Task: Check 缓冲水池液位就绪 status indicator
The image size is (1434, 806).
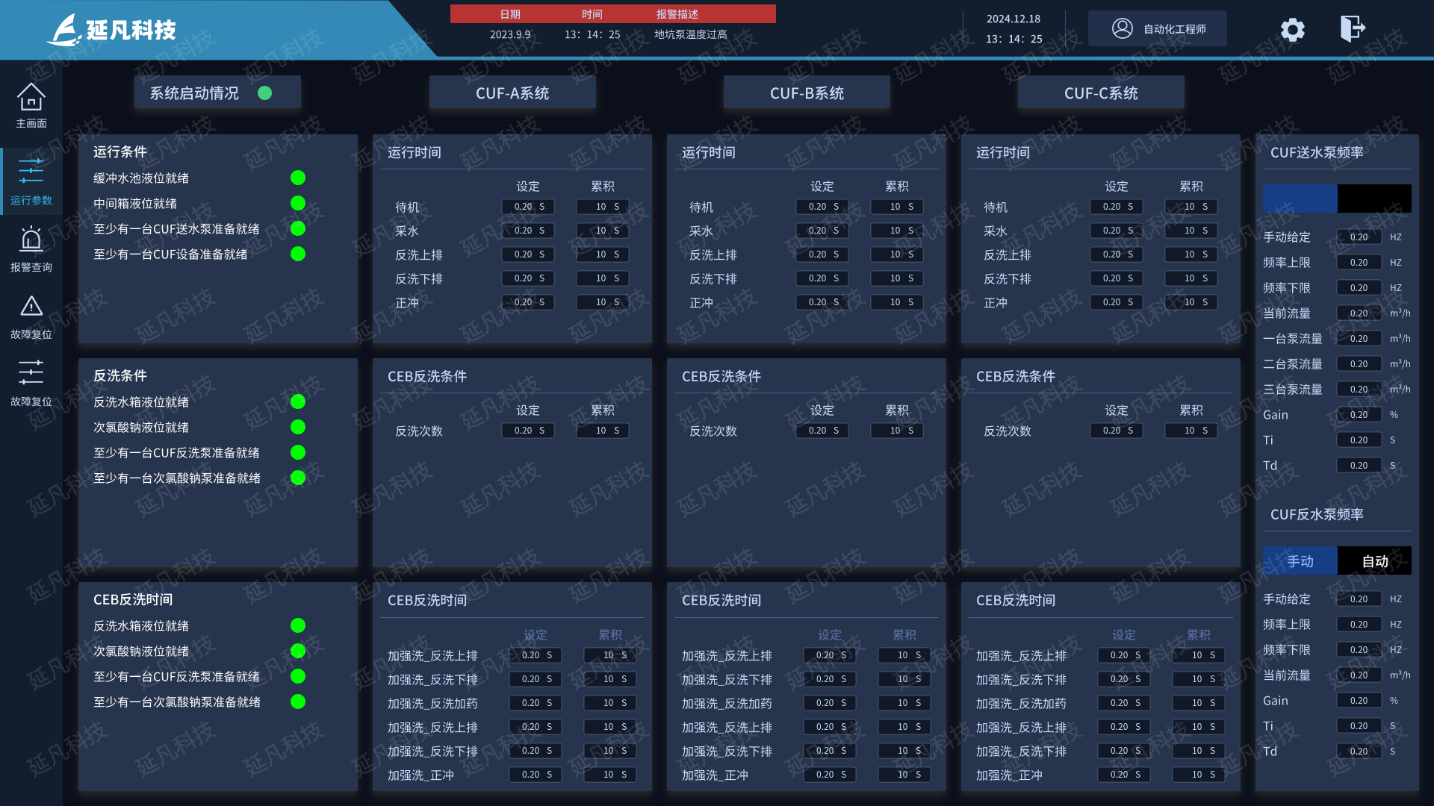Action: click(298, 178)
